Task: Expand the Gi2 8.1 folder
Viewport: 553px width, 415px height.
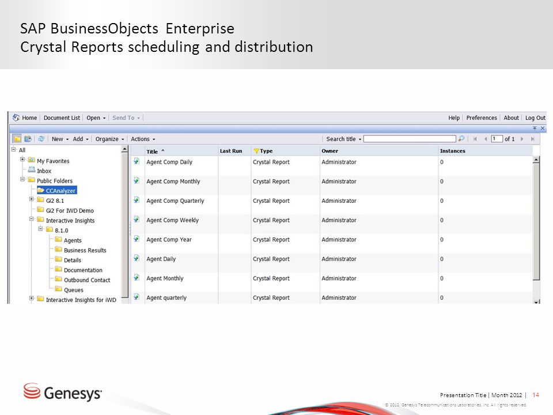Action: [x=31, y=199]
